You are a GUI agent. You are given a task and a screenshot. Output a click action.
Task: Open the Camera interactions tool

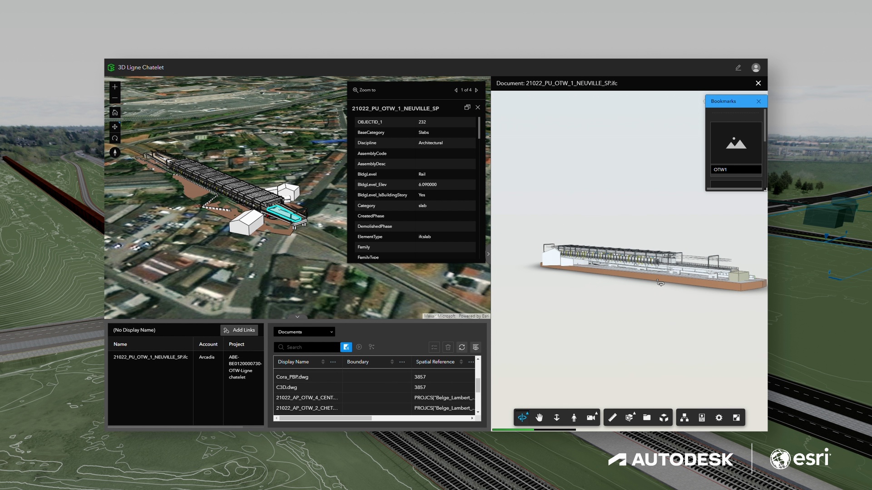coord(591,417)
